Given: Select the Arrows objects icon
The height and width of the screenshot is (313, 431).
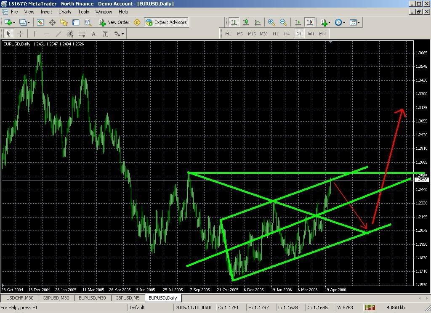Looking at the screenshot, I should coord(117,34).
